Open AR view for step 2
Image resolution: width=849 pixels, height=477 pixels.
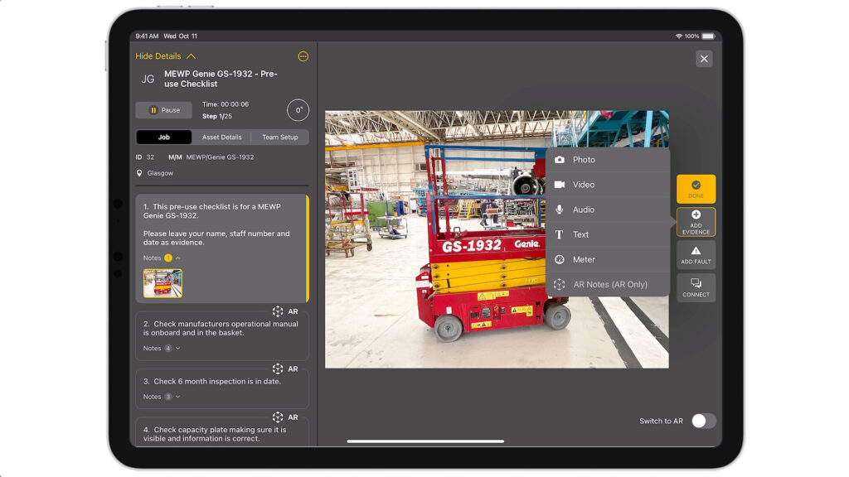(x=285, y=311)
